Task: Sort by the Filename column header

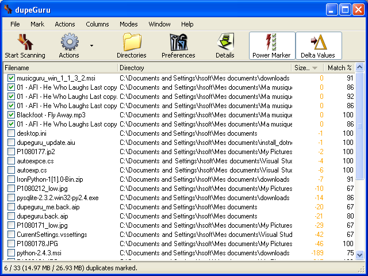Action: 60,68
